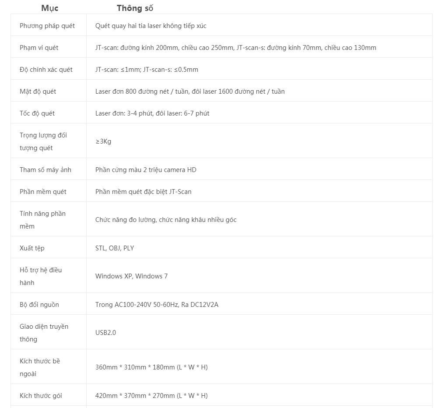
Task: Select the "Kích thước gói" row label
Action: 41,396
